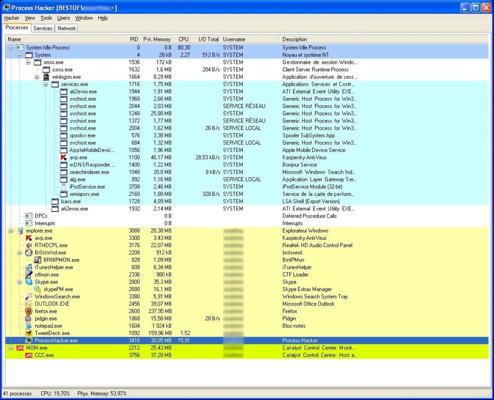Select the lsass.exe process row

tap(247, 201)
